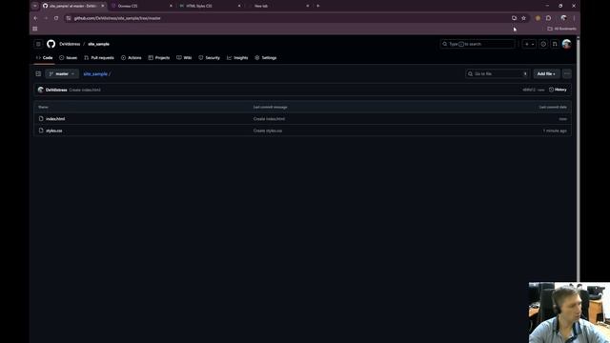
Task: Close the HTML Styles CSS tab
Action: click(x=239, y=6)
